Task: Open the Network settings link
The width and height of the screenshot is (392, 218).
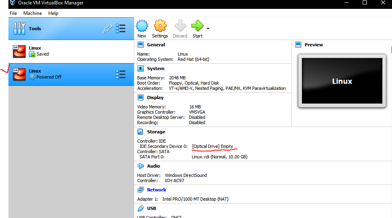Action: [156, 190]
